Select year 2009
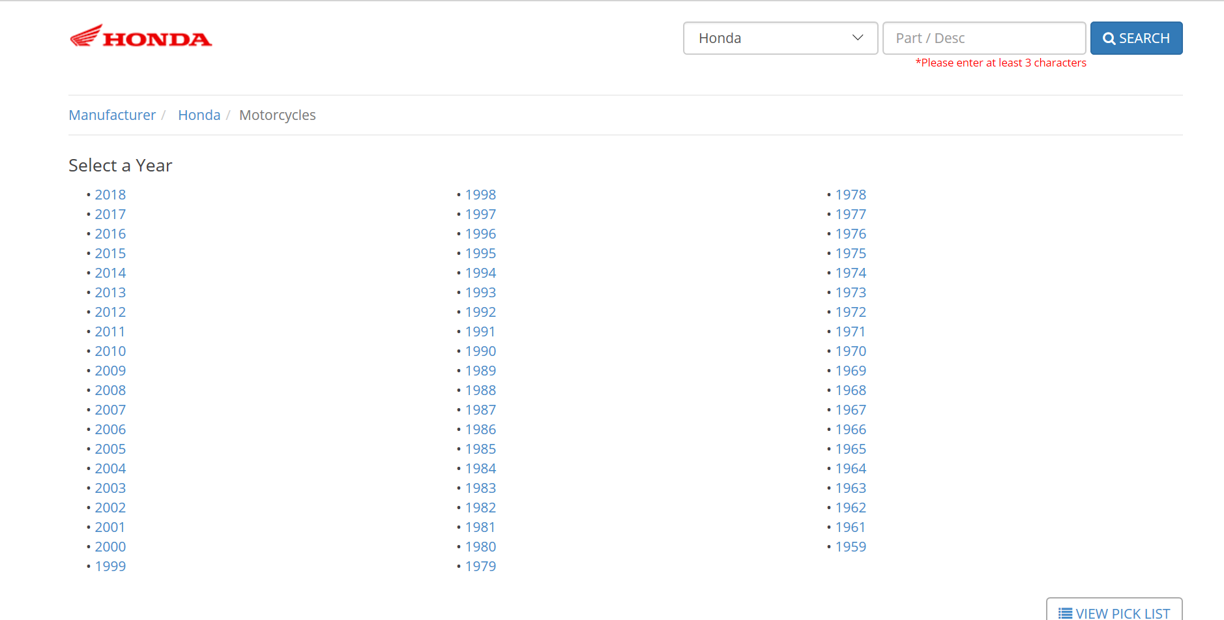Viewport: 1224px width, 620px height. click(x=110, y=371)
